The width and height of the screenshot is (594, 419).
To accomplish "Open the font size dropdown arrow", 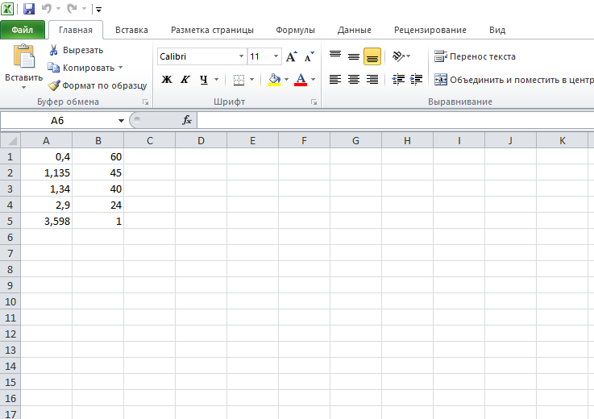I will pyautogui.click(x=276, y=57).
